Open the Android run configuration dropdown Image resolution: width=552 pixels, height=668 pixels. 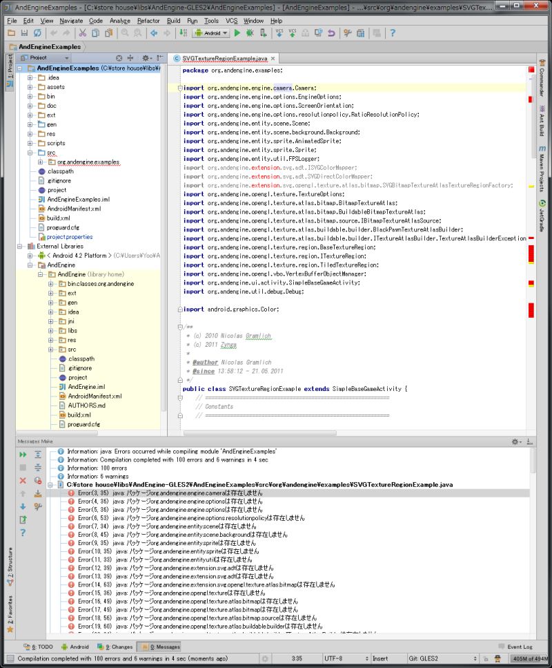tap(210, 32)
